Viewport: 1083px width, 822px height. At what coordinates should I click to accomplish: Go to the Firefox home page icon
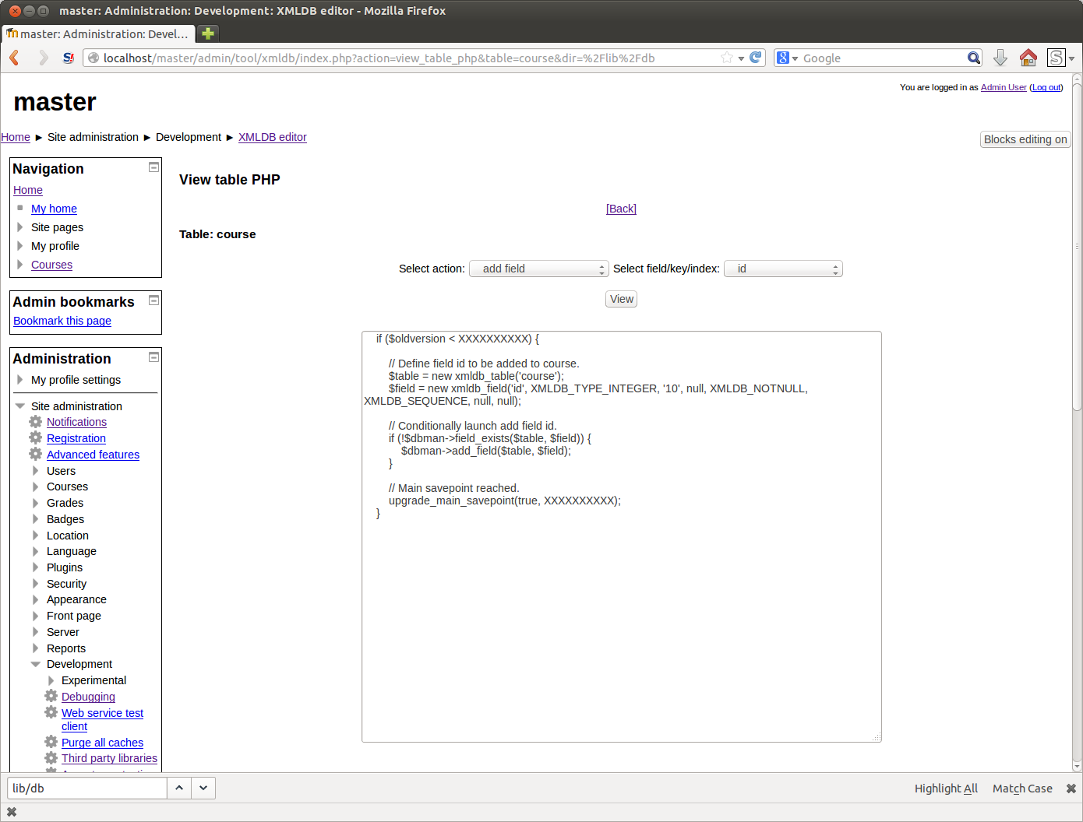1028,58
